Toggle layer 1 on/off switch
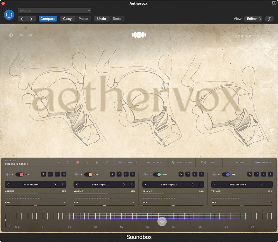This screenshot has width=278, height=242. click(19, 174)
